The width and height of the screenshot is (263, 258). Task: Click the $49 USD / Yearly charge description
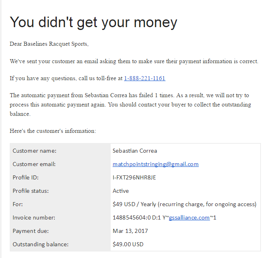point(184,205)
